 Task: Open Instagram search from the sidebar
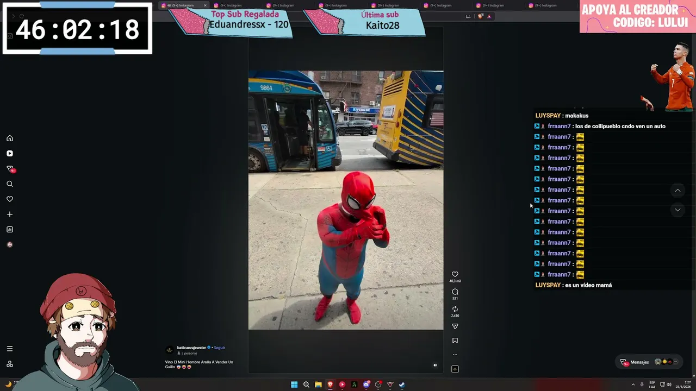point(10,184)
